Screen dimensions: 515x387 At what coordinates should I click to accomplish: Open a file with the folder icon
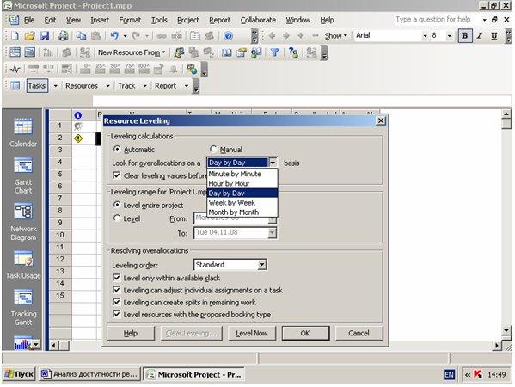coord(29,36)
